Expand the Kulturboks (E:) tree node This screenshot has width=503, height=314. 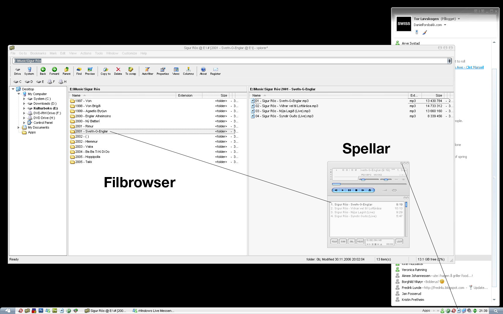[24, 108]
